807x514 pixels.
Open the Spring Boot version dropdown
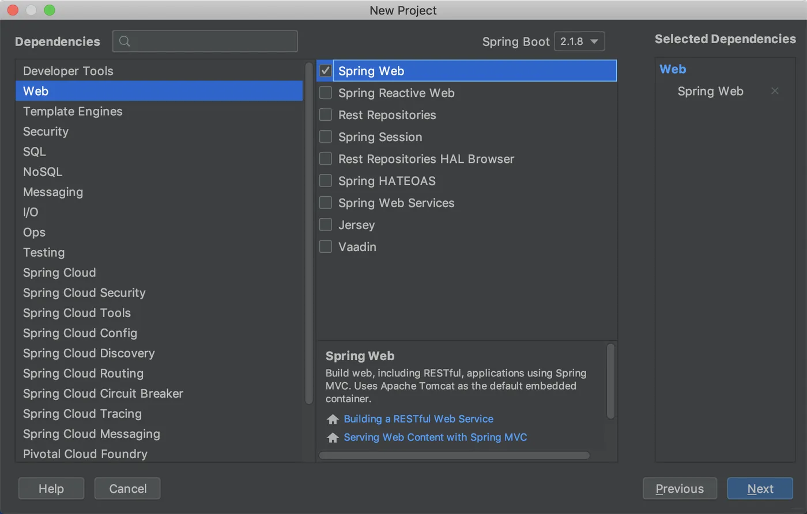click(579, 41)
